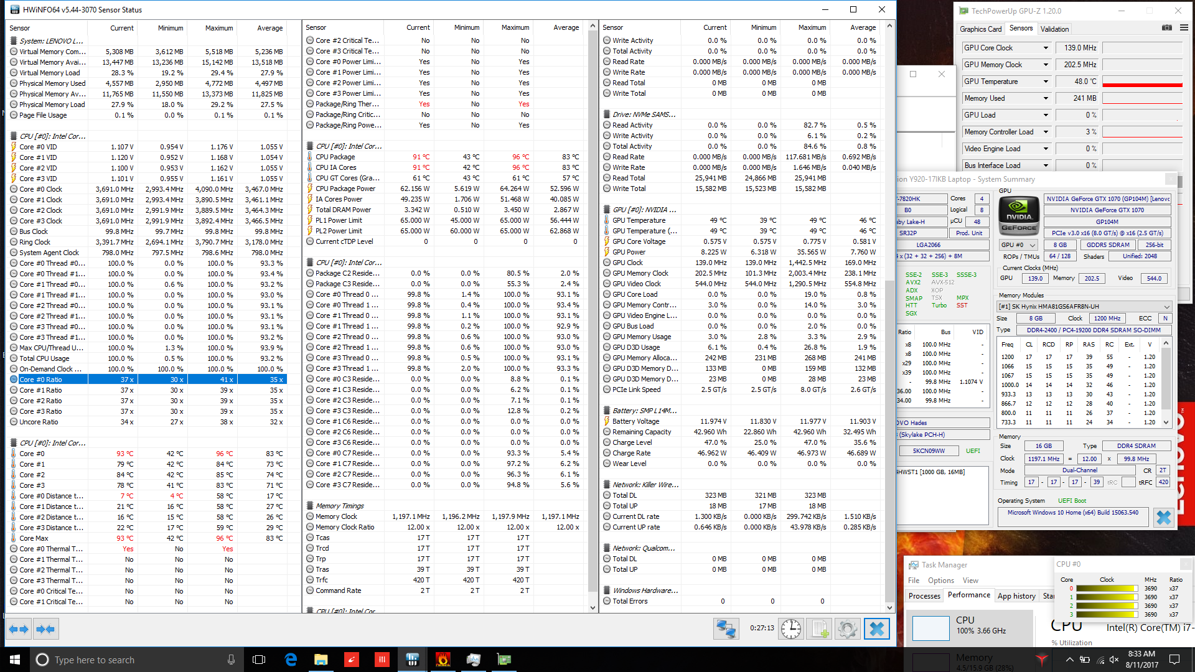Expand GPU Temperature sensor dropdown

pos(1046,82)
